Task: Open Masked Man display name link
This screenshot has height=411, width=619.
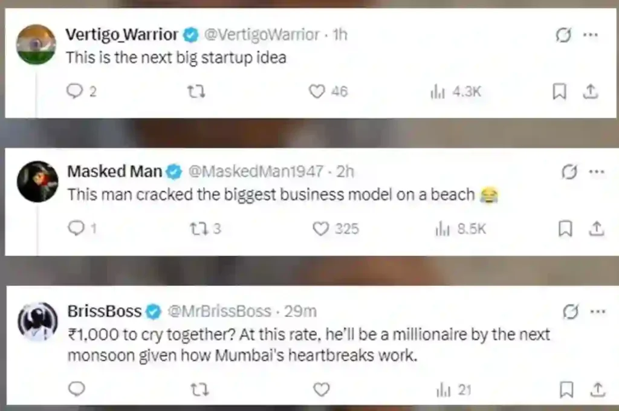Action: tap(114, 172)
